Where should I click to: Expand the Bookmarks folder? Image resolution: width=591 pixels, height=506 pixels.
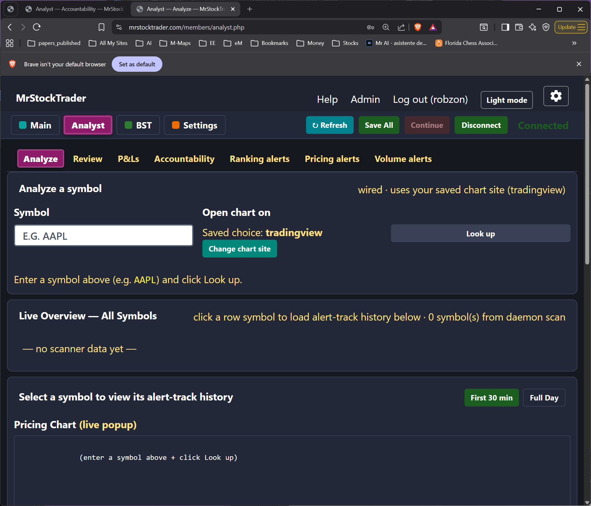pos(269,43)
